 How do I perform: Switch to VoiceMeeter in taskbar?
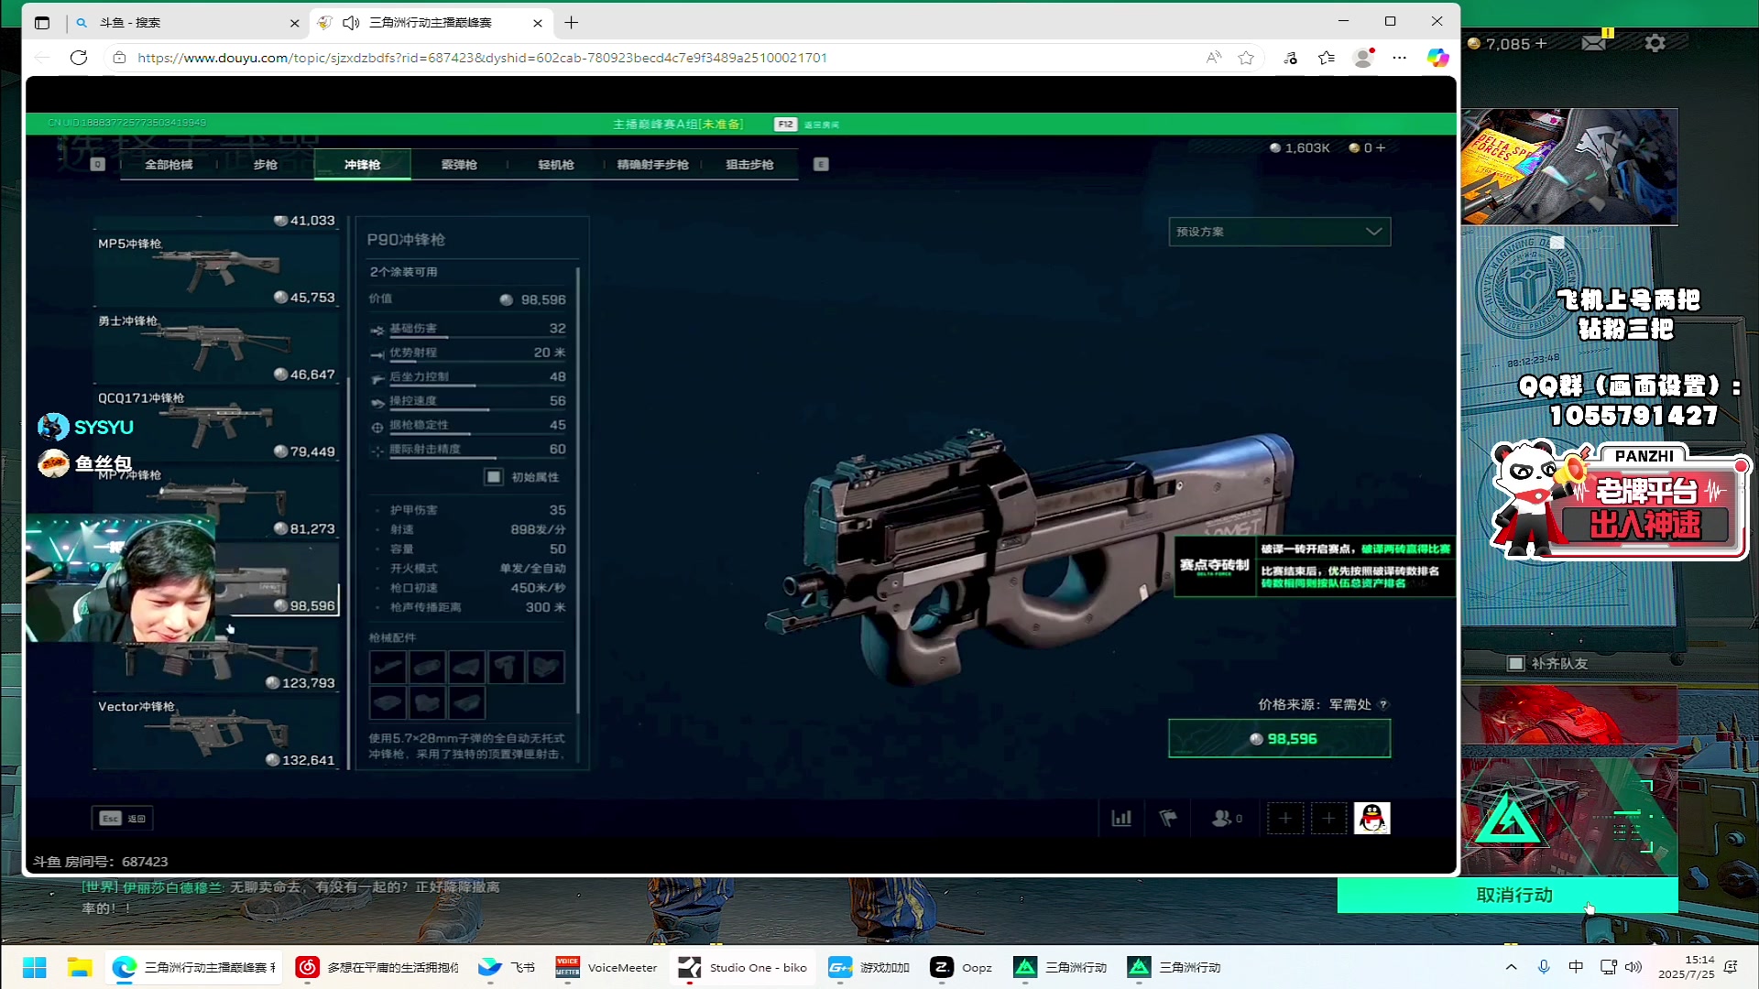[x=606, y=967]
